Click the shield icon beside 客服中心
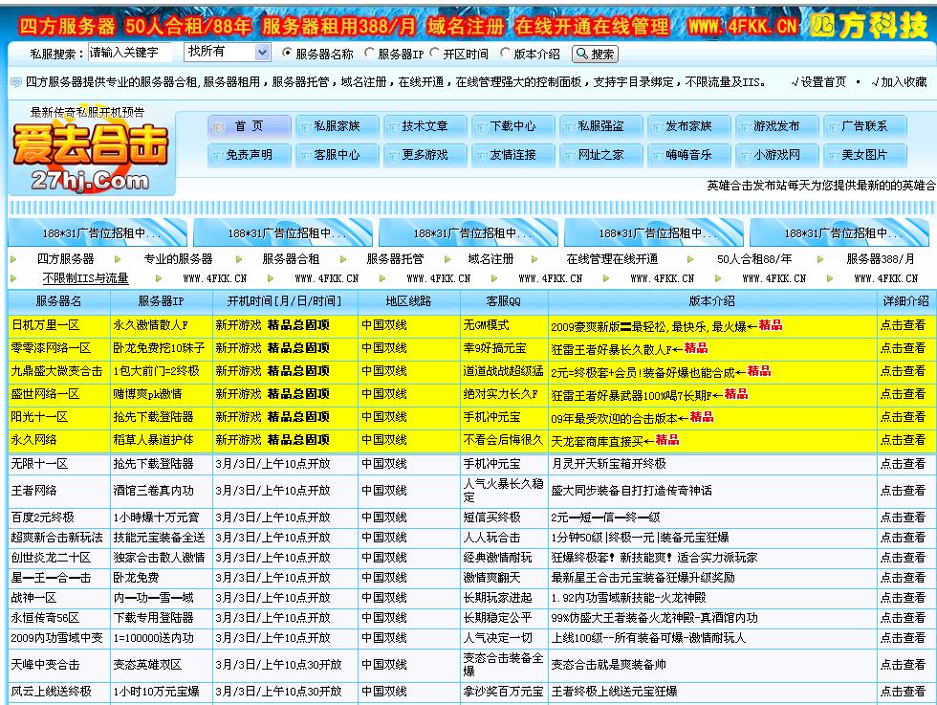 coord(304,152)
